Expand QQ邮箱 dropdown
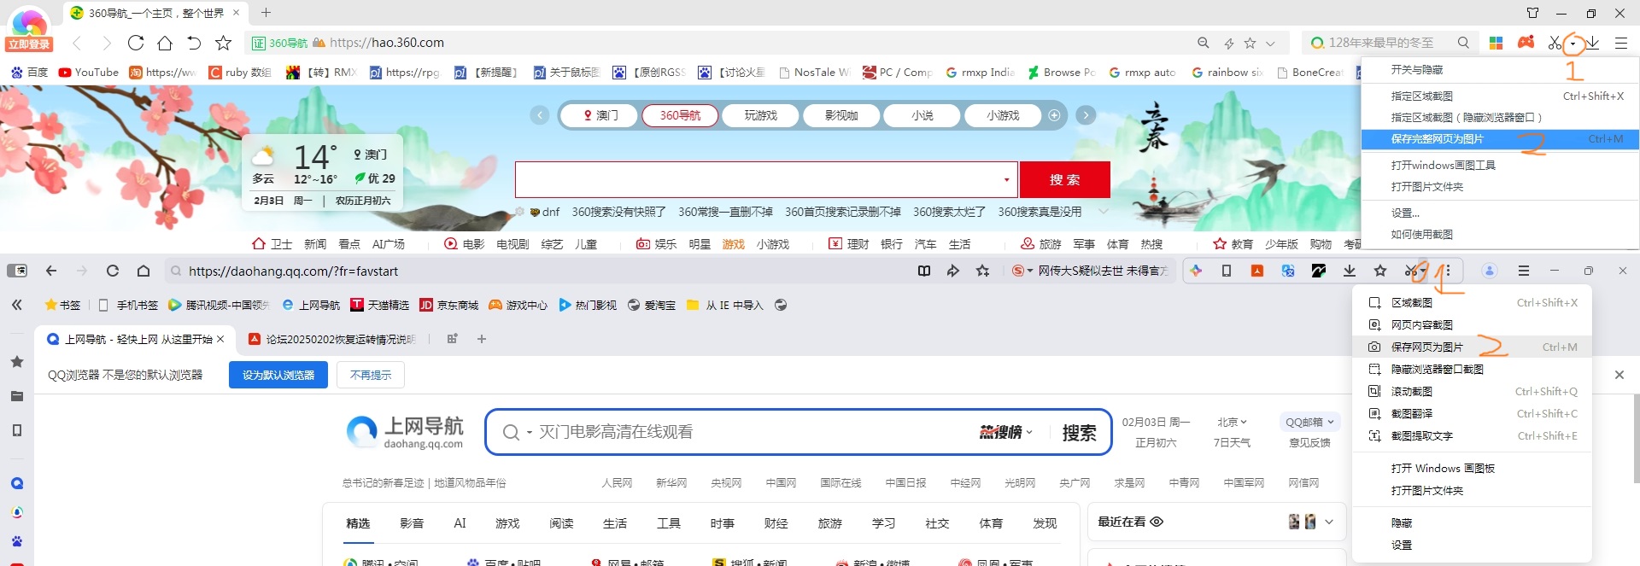 (1309, 422)
